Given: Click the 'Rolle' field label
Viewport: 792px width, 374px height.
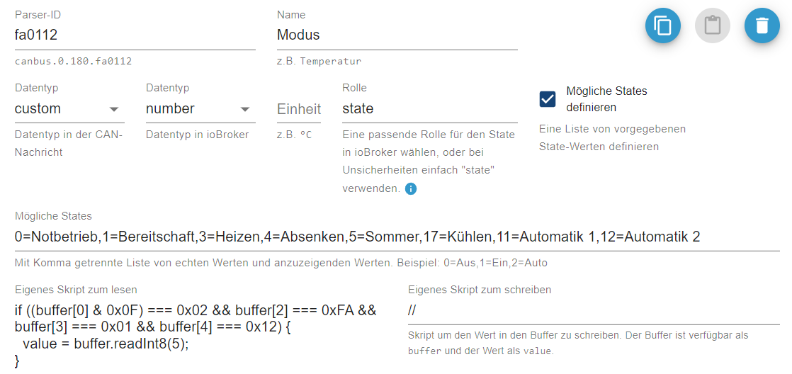Looking at the screenshot, I should coord(354,88).
